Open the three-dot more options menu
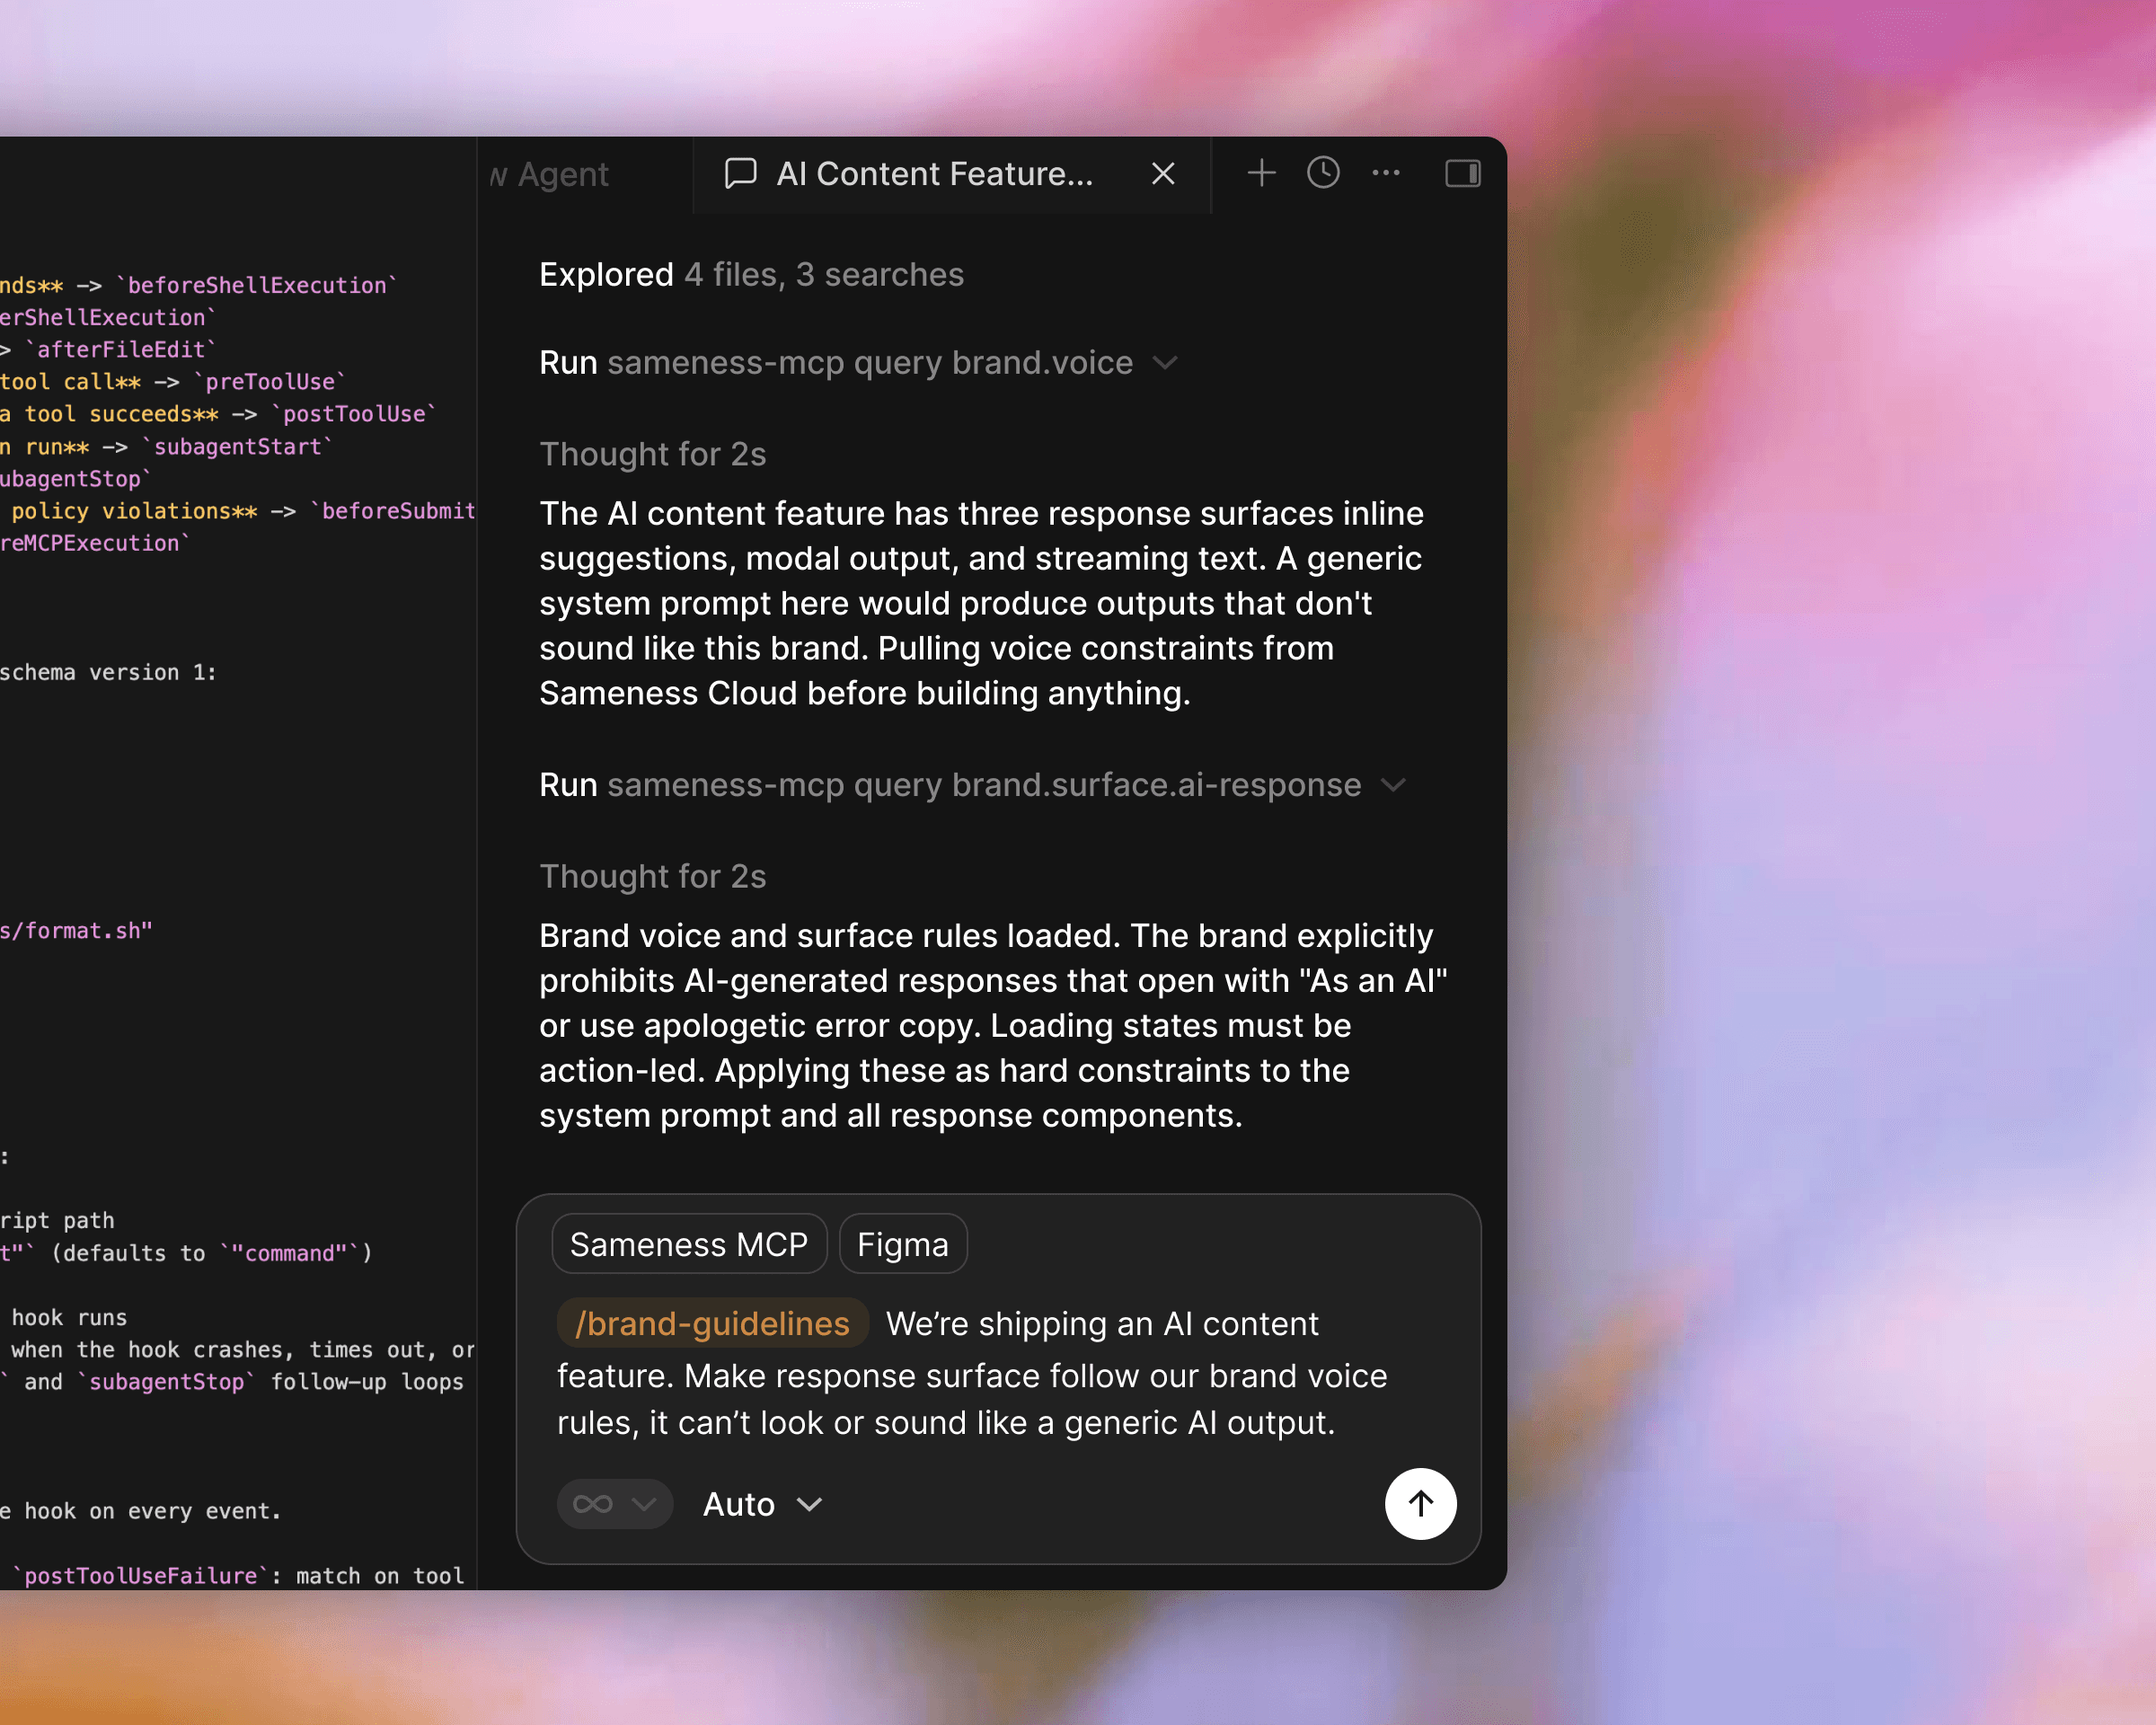 click(x=1385, y=173)
